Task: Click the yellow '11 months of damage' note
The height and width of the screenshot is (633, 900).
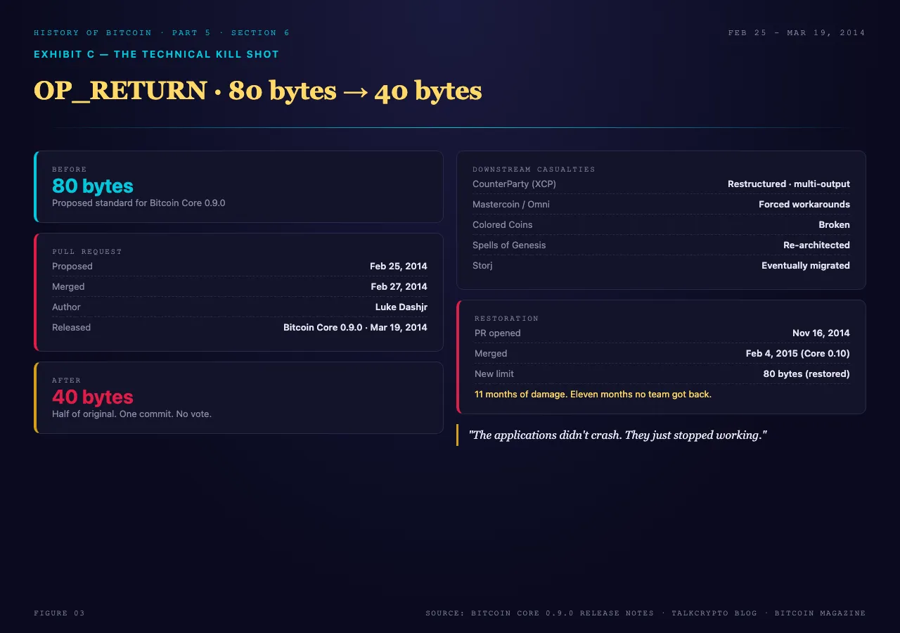Action: click(x=593, y=395)
